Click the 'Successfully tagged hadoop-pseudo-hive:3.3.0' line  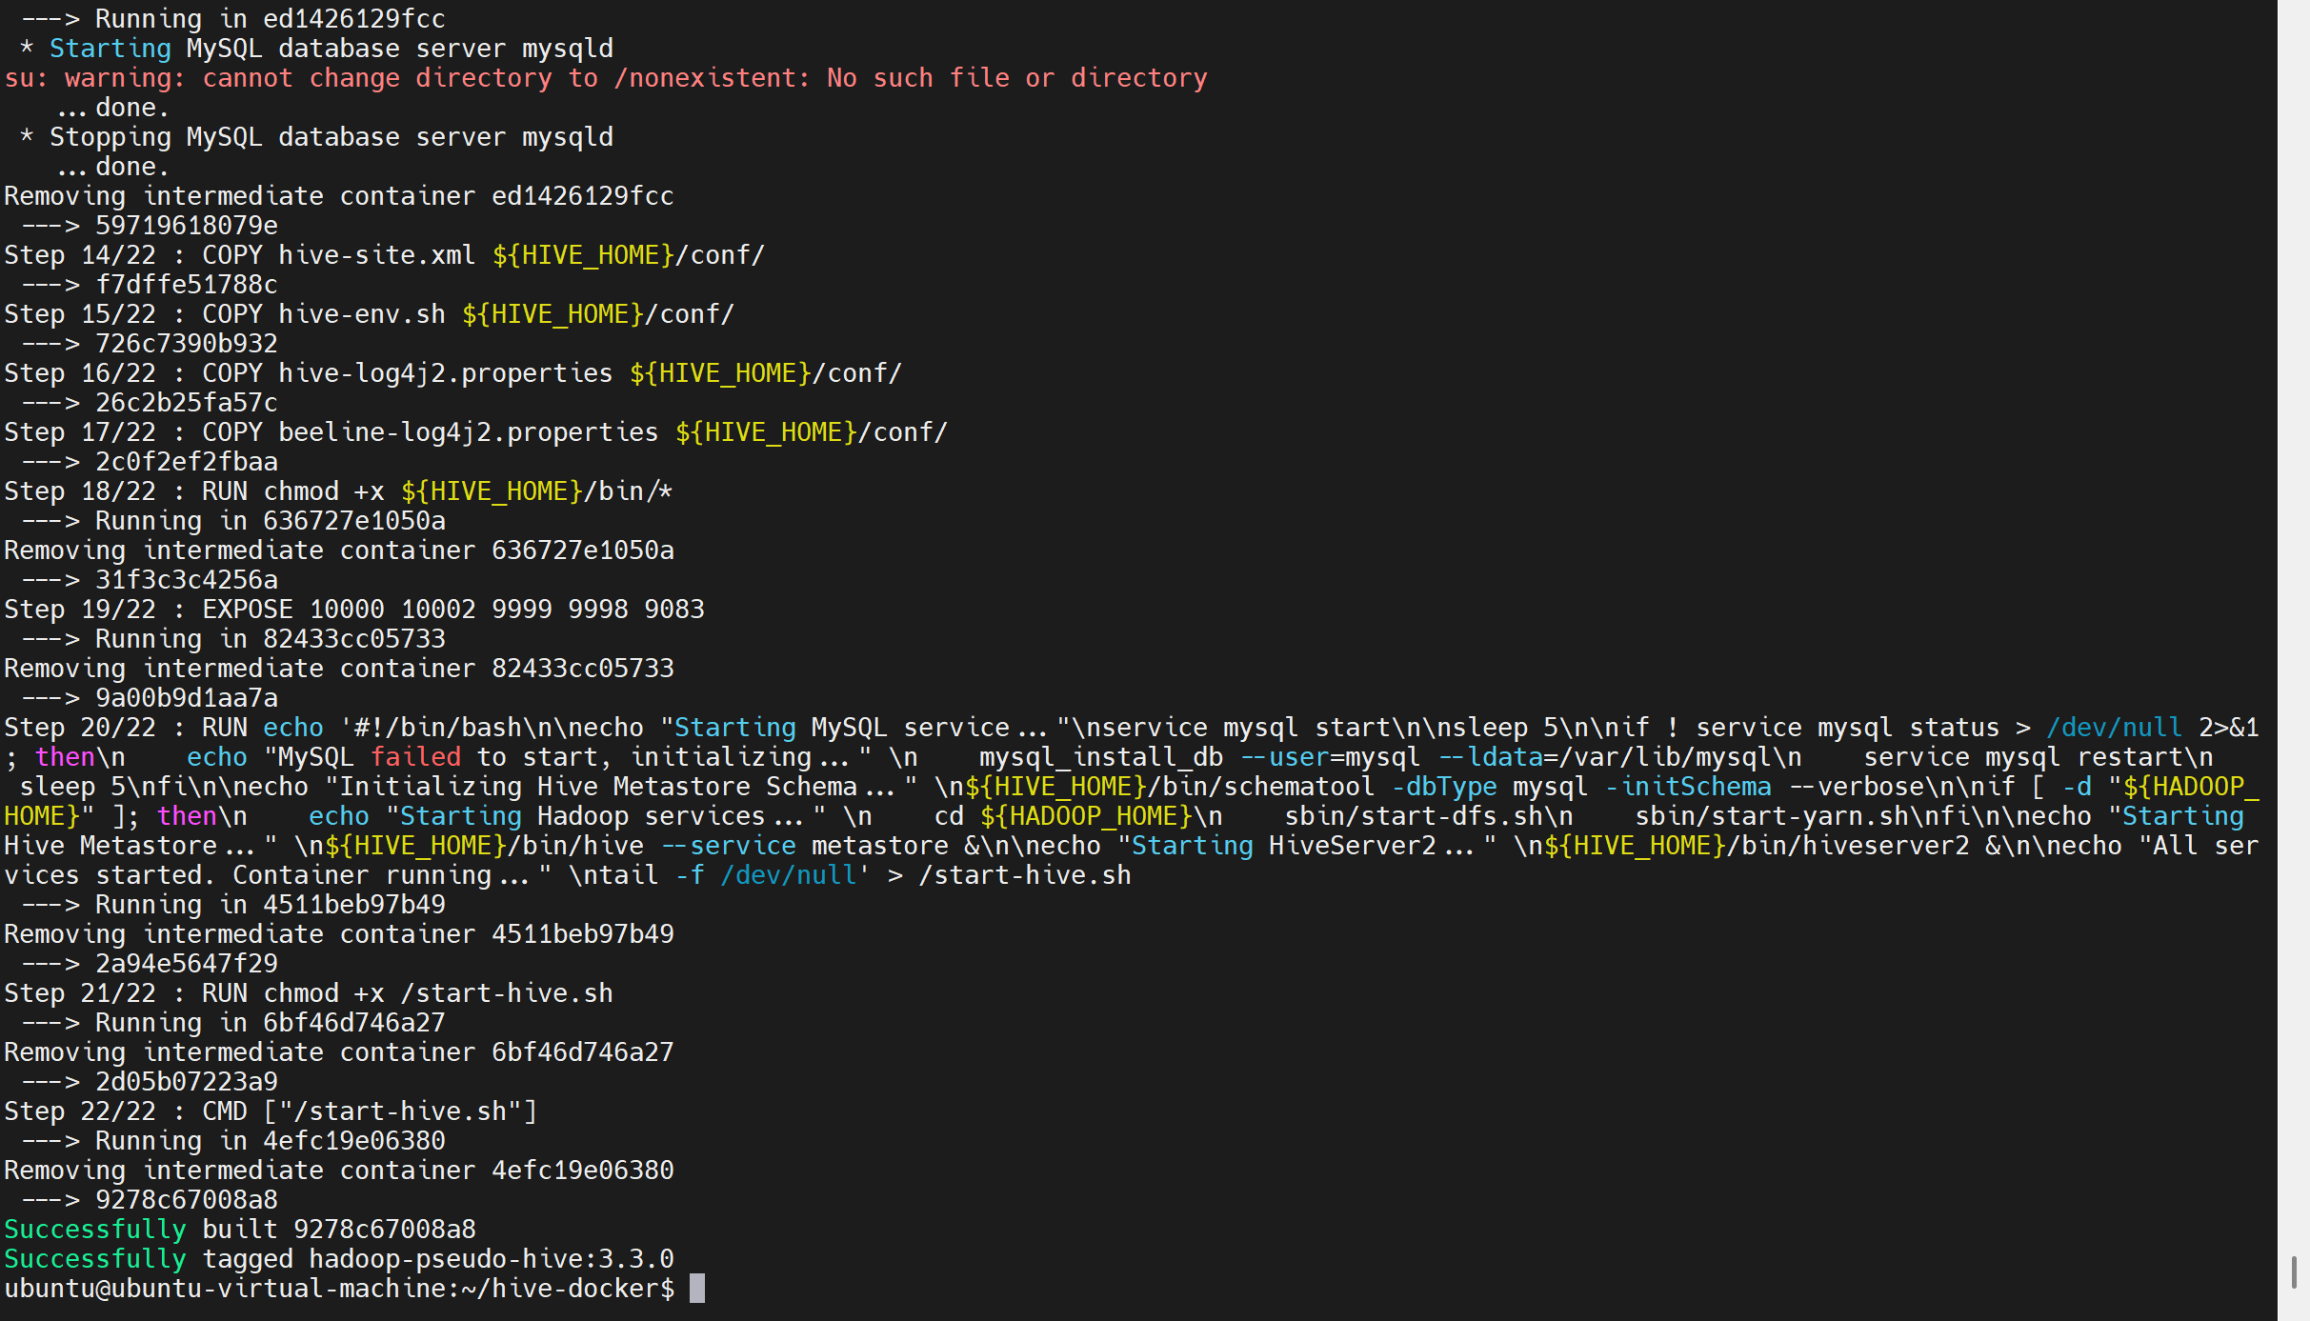pyautogui.click(x=338, y=1259)
